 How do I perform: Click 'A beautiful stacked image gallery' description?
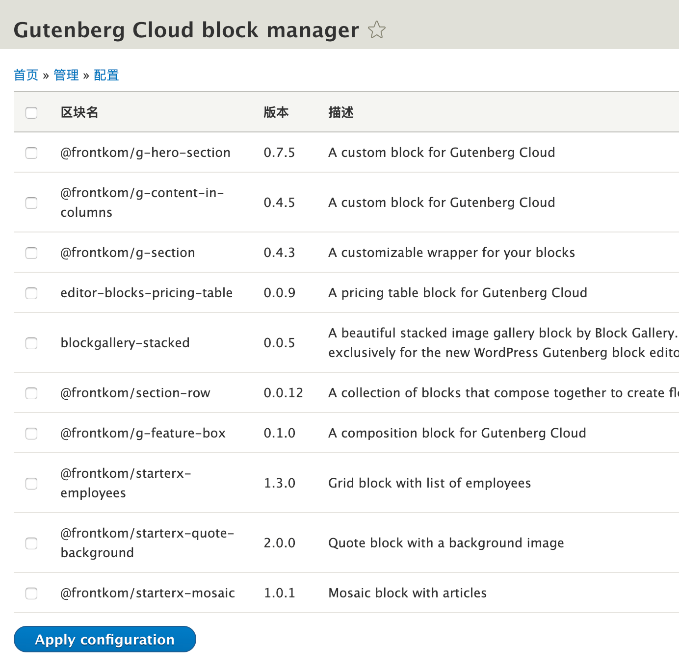click(x=504, y=343)
